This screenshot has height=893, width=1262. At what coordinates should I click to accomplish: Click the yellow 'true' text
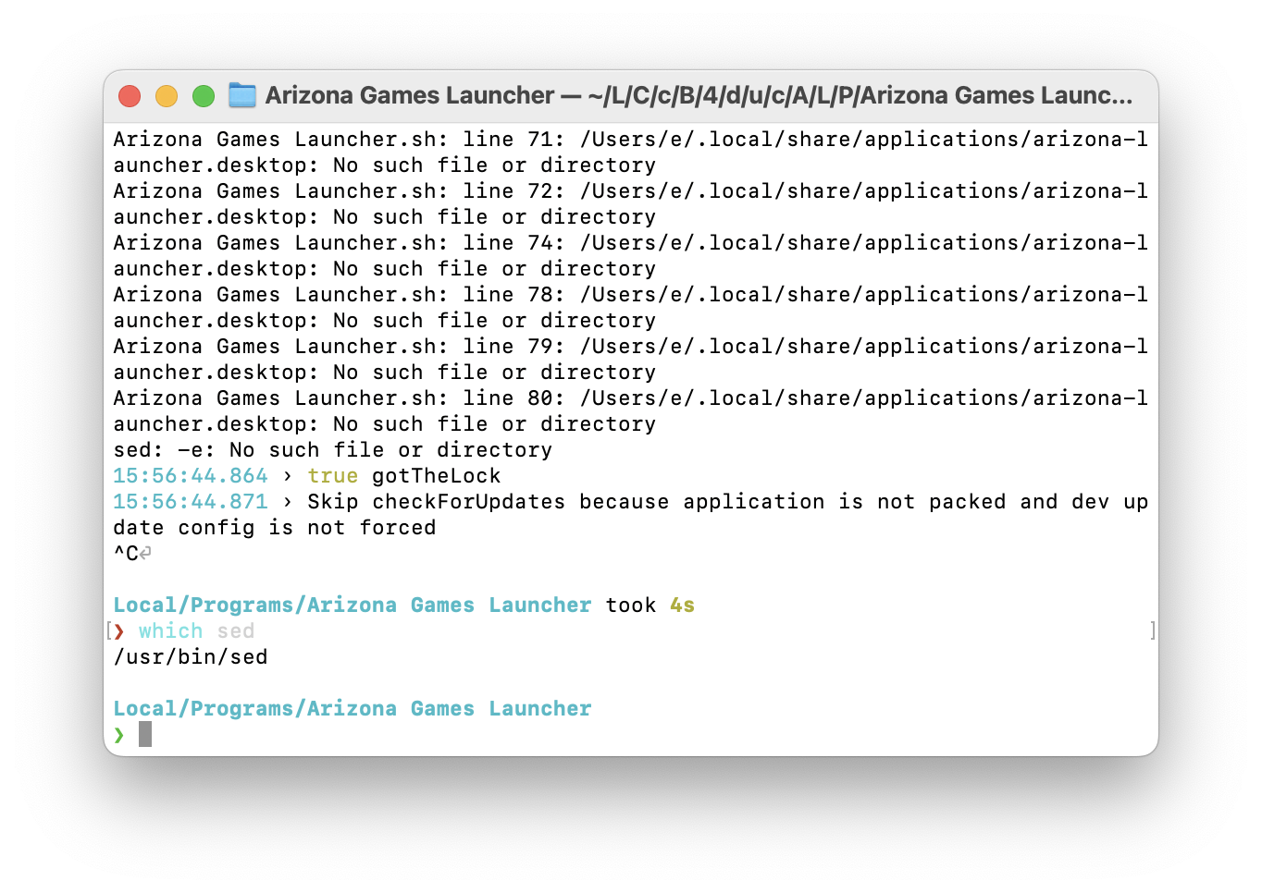pyautogui.click(x=332, y=476)
